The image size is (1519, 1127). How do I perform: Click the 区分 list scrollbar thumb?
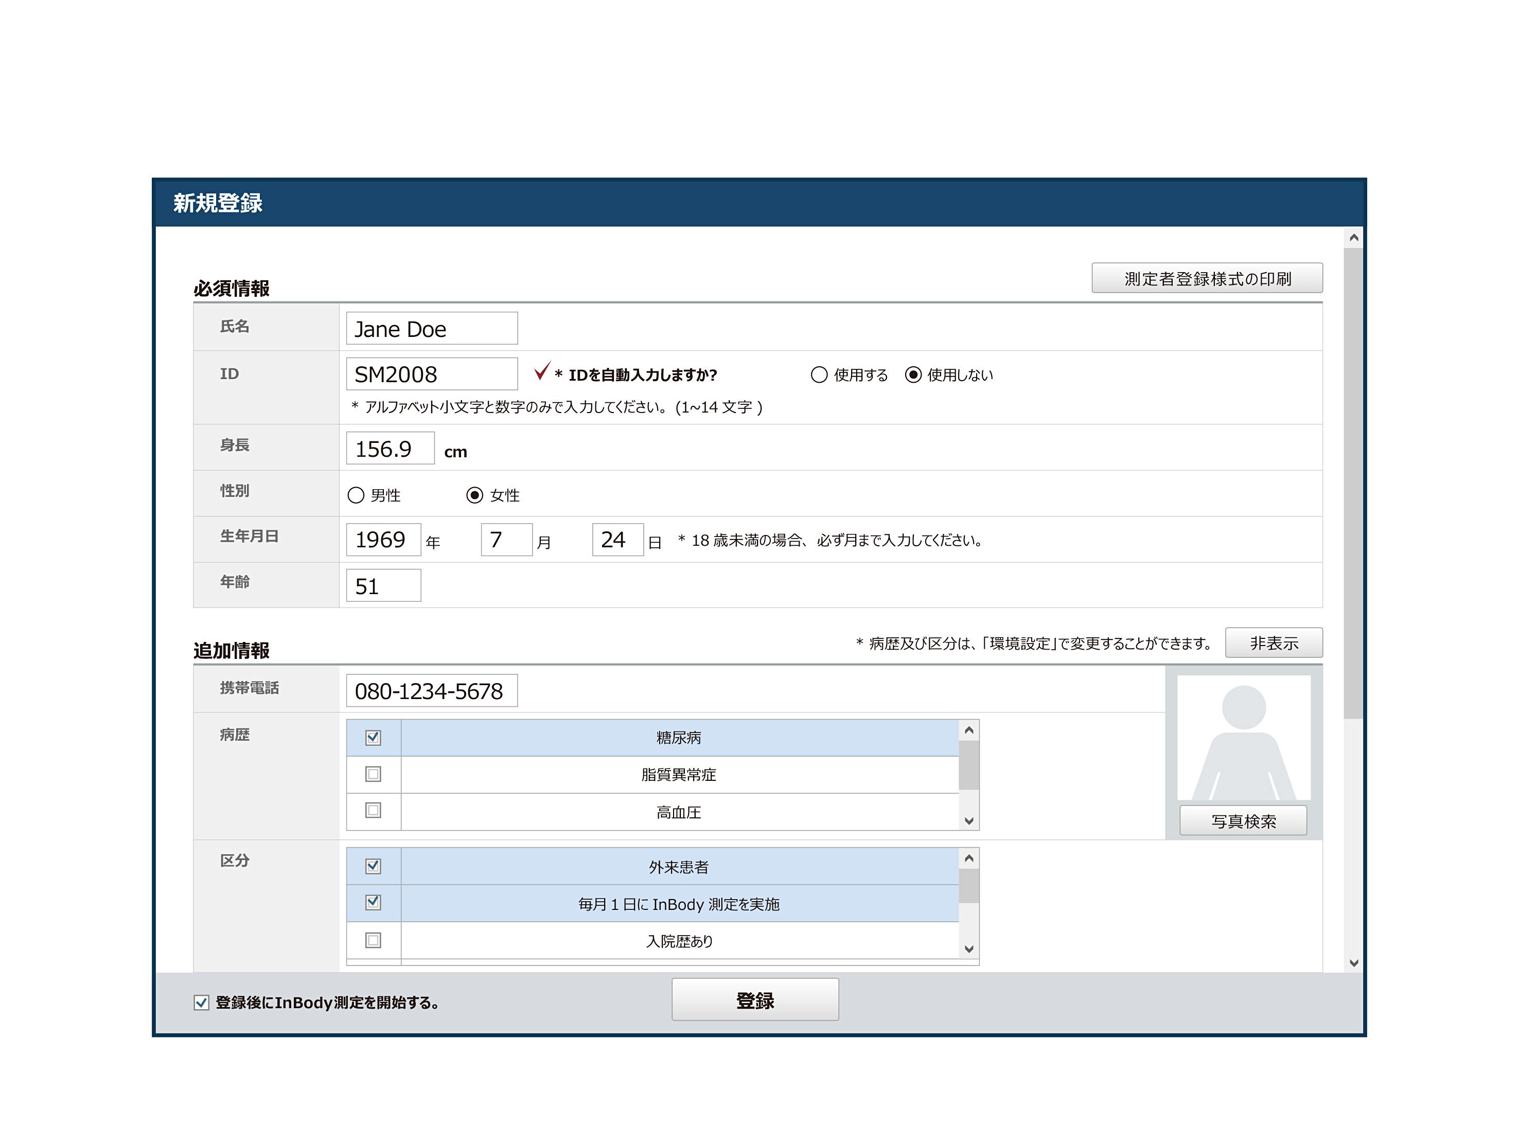pyautogui.click(x=968, y=886)
